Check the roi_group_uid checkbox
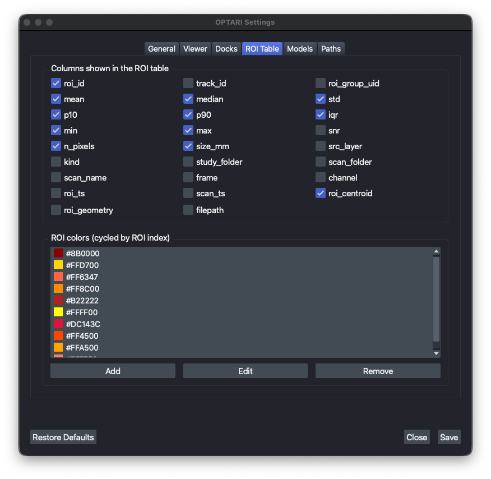Screen dimensions: 491x479 (x=321, y=84)
